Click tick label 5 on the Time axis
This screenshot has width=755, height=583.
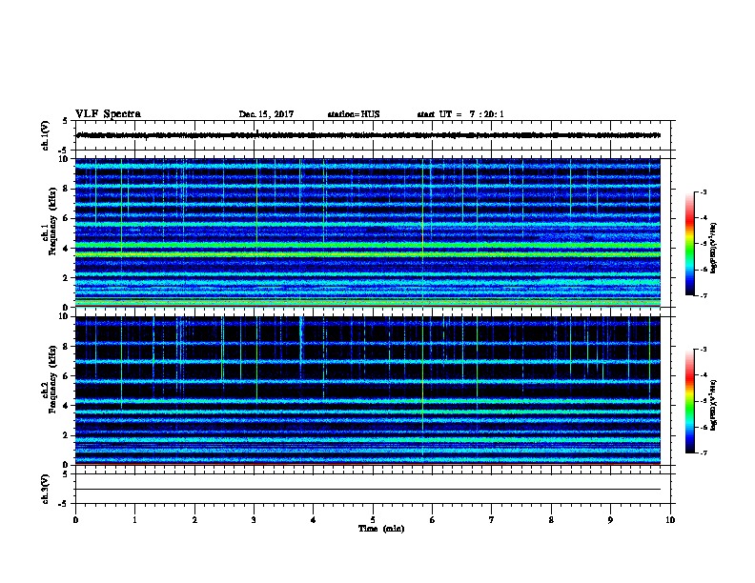(x=373, y=520)
